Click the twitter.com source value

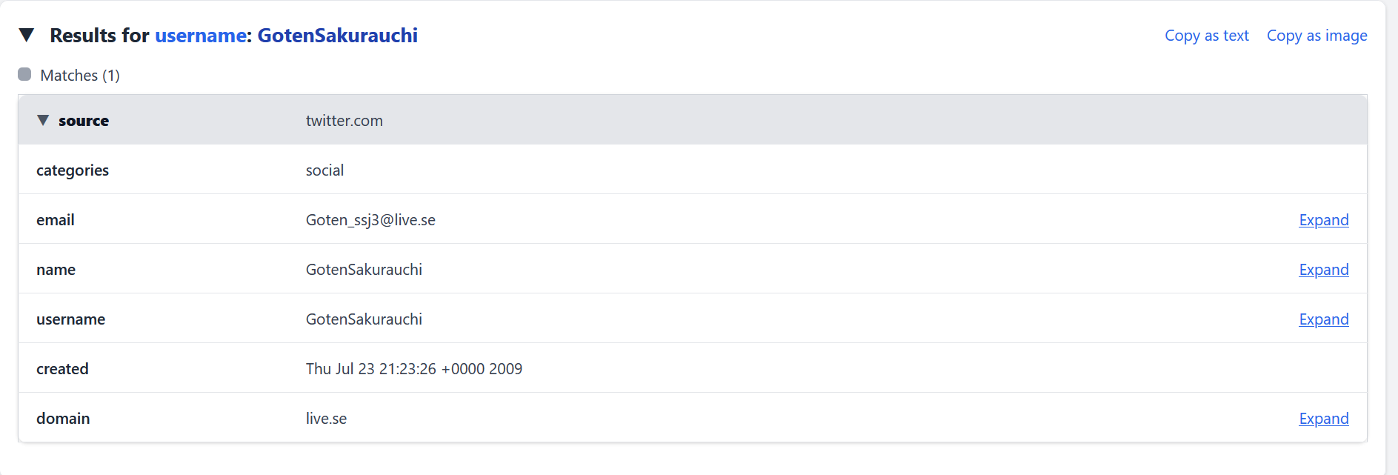344,121
